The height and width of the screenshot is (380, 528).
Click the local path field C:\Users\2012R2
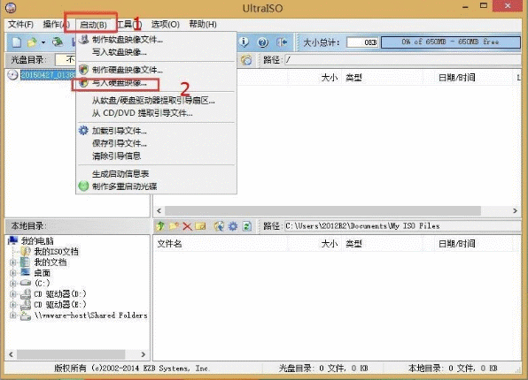point(402,226)
